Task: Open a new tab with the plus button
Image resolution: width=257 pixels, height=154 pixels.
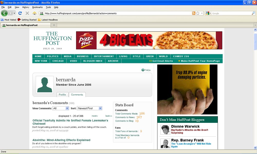Action: pyautogui.click(x=54, y=25)
